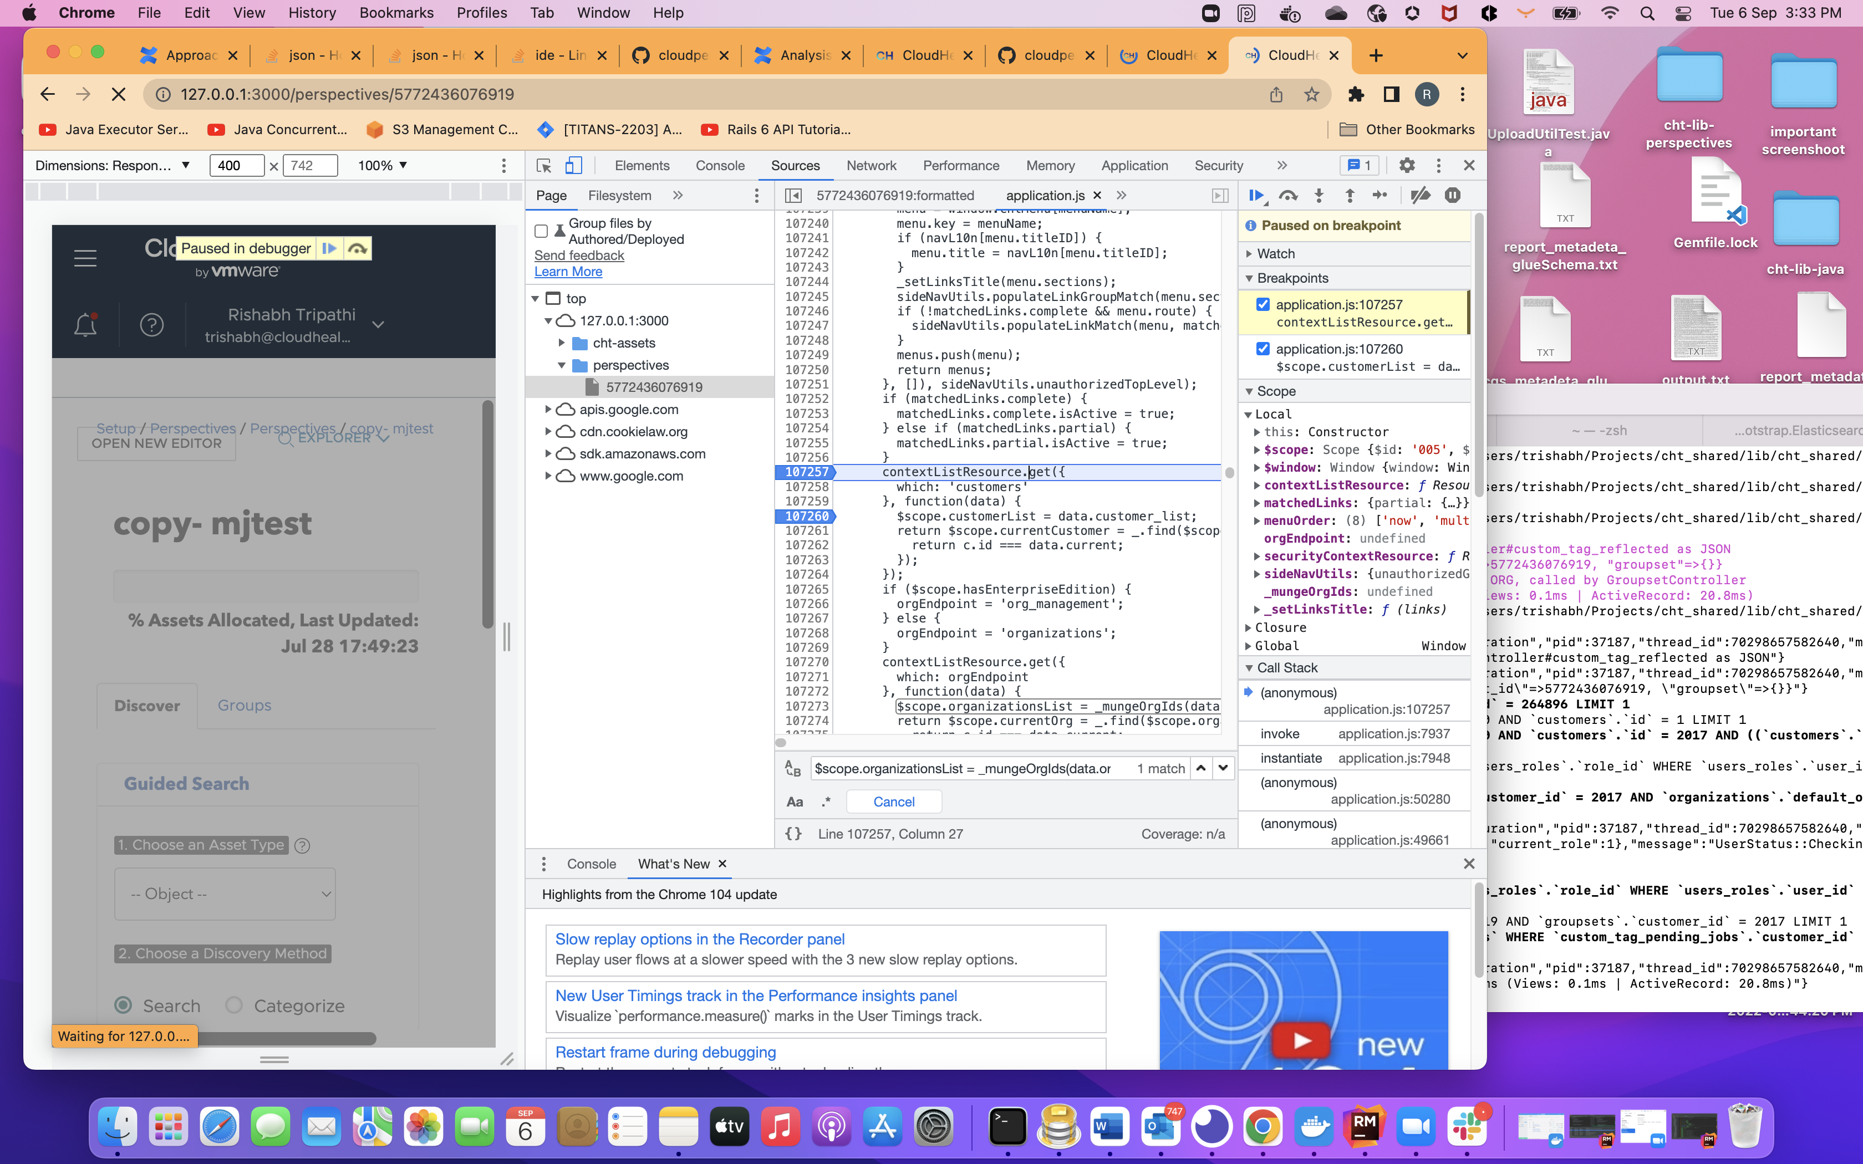
Task: Step over from Paused in debugger overlay
Action: [357, 248]
